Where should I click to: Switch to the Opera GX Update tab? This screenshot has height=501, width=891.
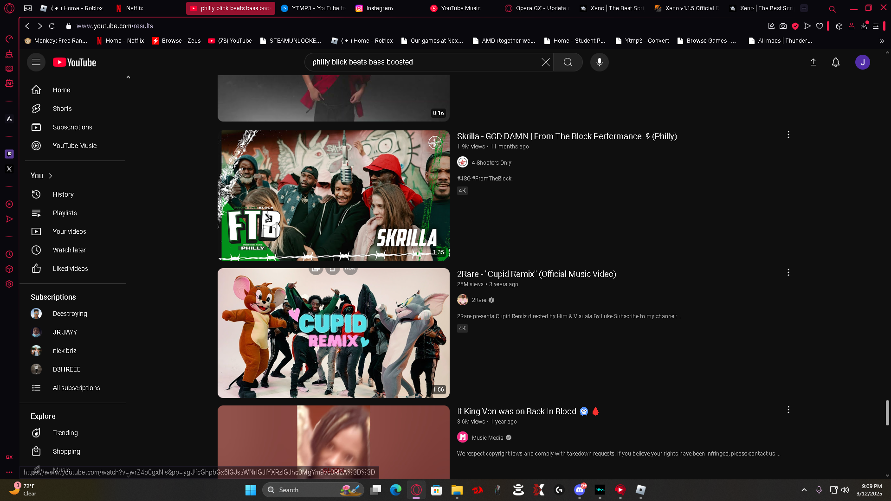[537, 8]
